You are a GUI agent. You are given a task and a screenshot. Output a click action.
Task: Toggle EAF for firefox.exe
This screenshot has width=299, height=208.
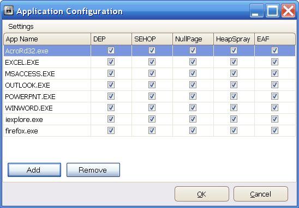click(x=274, y=130)
